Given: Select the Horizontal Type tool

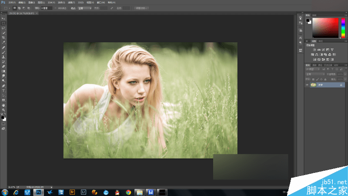Looking at the screenshot, I should (x=3, y=91).
